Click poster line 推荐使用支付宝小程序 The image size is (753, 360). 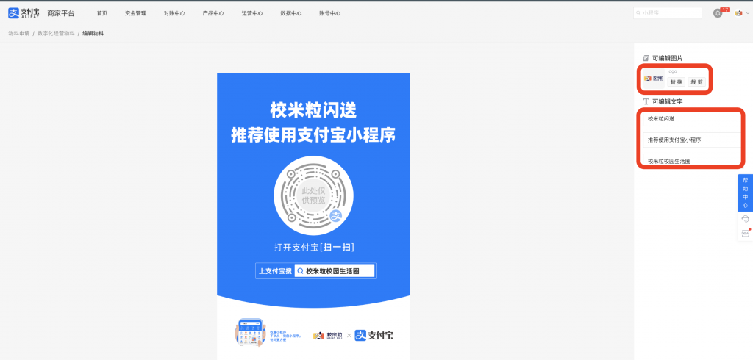[313, 135]
